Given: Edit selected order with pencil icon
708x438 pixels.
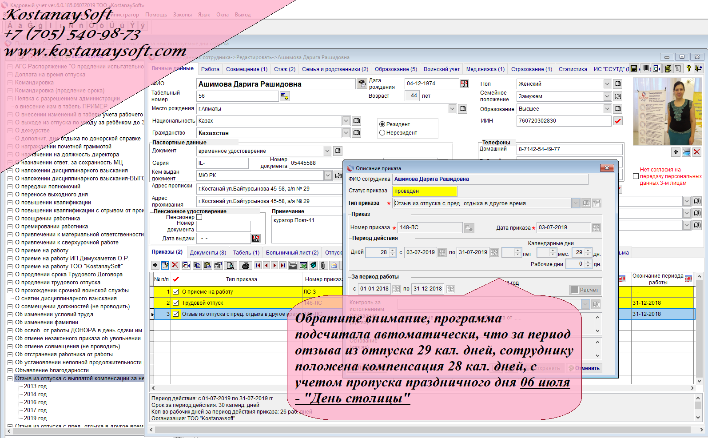Looking at the screenshot, I should (x=165, y=265).
